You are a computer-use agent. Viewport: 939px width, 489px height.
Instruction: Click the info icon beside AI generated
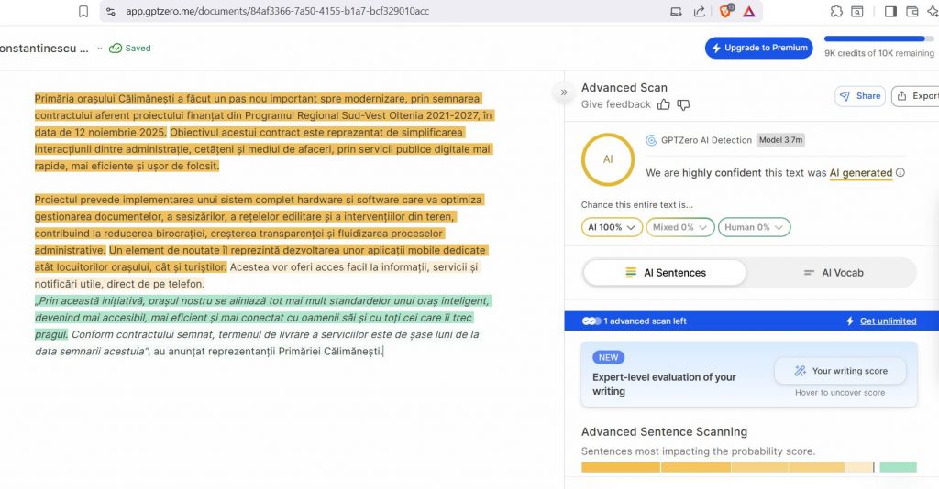tap(900, 173)
